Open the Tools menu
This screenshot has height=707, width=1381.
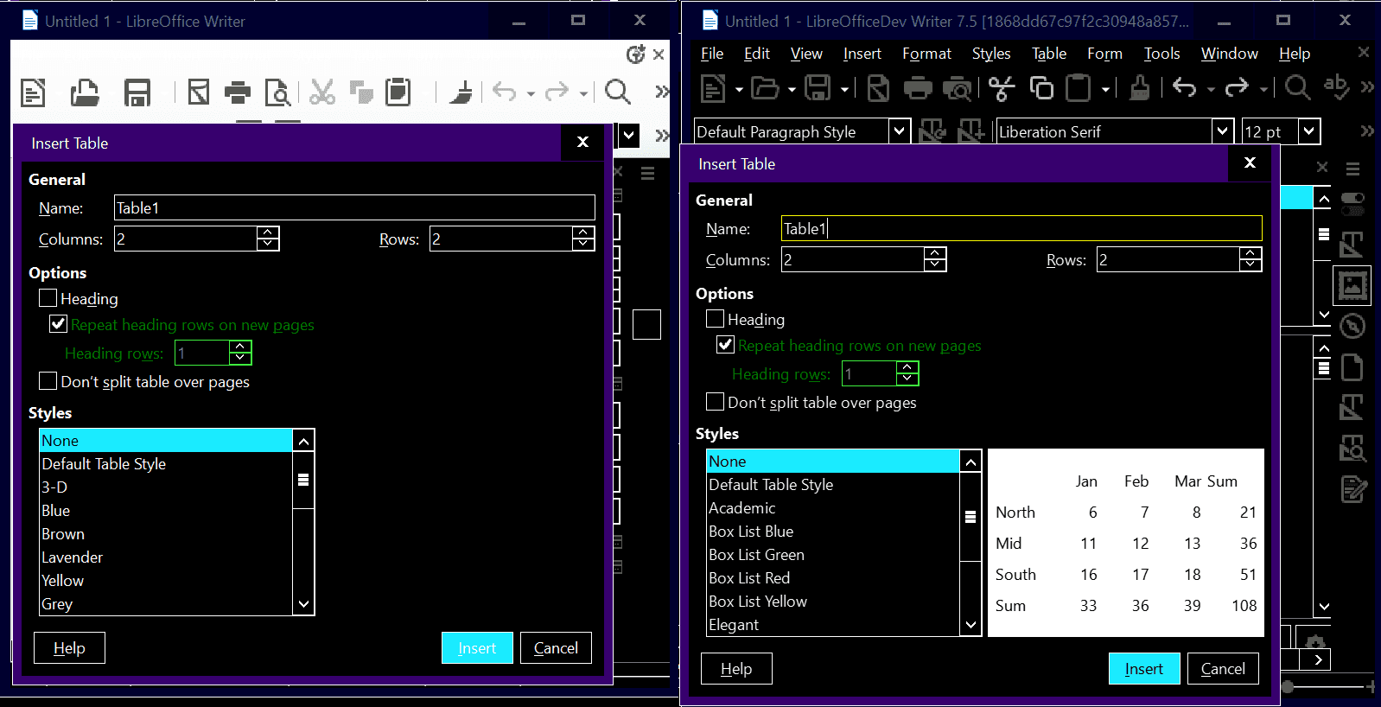pos(1161,54)
